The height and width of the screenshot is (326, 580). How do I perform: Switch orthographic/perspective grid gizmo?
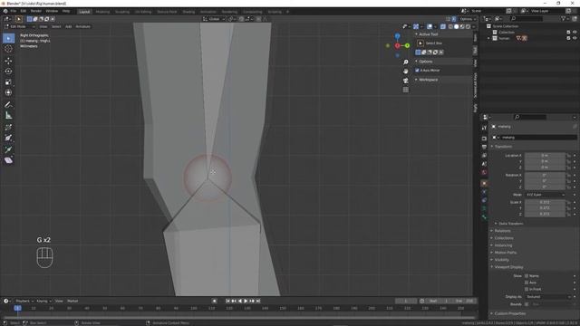click(x=406, y=90)
